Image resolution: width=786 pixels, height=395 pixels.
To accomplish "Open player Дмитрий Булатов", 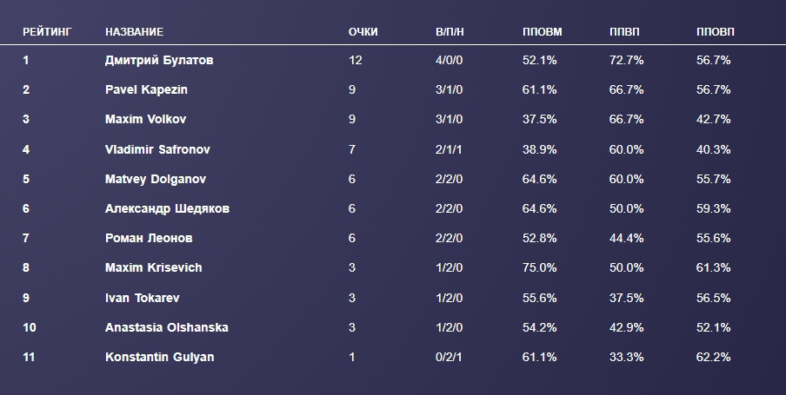I will tap(159, 61).
